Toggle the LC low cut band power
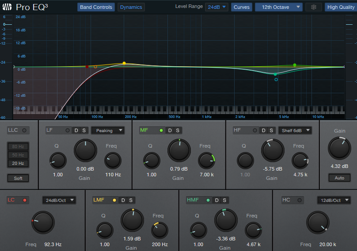The width and height of the screenshot is (357, 251). point(25,200)
